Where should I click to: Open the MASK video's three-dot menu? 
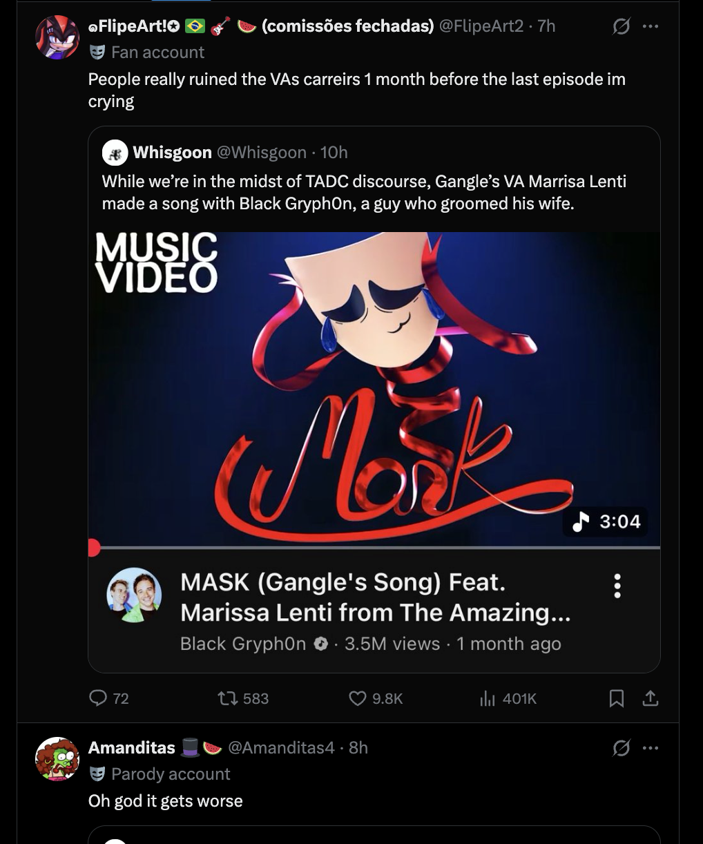click(617, 586)
